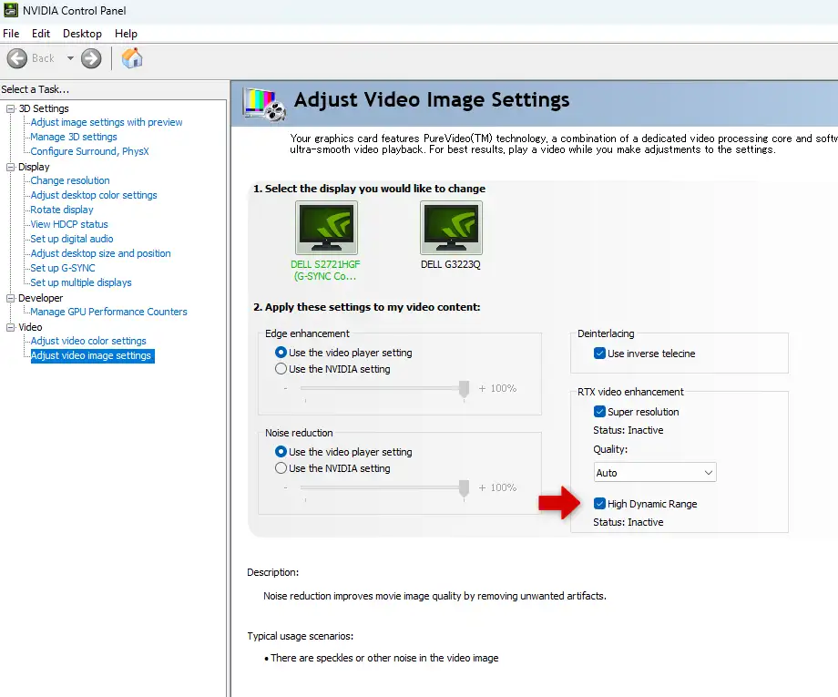Uncheck Use inverse telecine checkbox
Image resolution: width=838 pixels, height=697 pixels.
pyautogui.click(x=599, y=354)
